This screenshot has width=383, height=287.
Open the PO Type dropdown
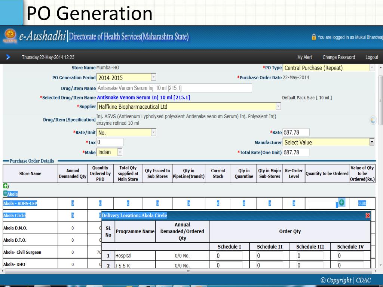point(371,68)
